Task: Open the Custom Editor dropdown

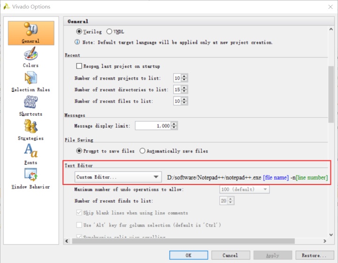Action: click(x=118, y=177)
